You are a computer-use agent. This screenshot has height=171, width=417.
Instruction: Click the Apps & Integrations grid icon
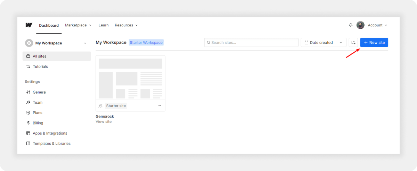(x=28, y=133)
